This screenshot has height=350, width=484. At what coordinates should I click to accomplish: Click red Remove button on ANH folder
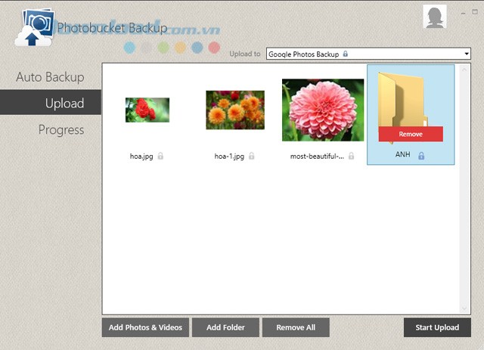click(x=411, y=135)
